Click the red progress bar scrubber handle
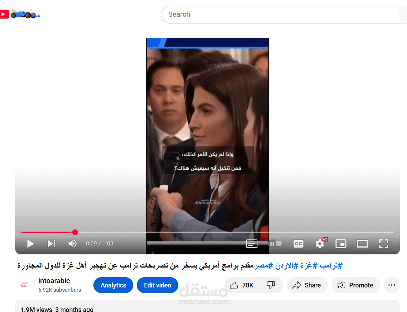407x312 pixels. 75,232
